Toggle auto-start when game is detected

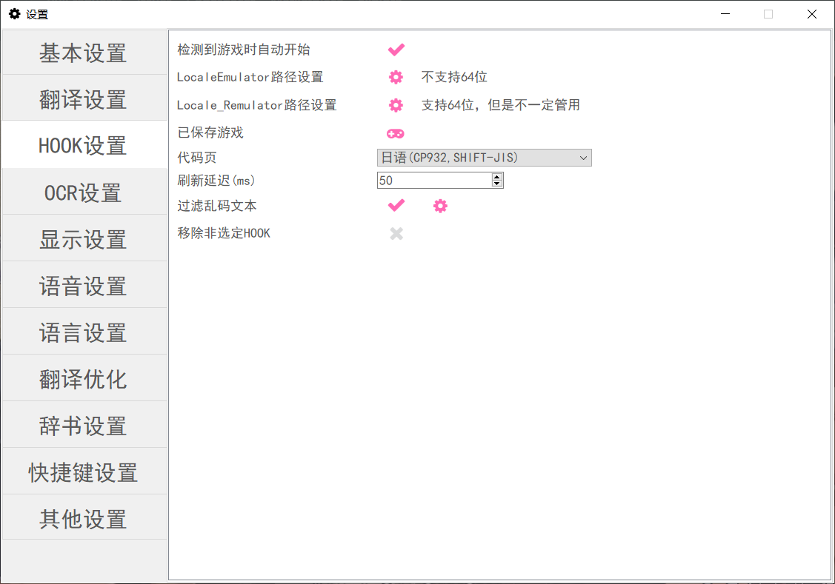click(396, 49)
